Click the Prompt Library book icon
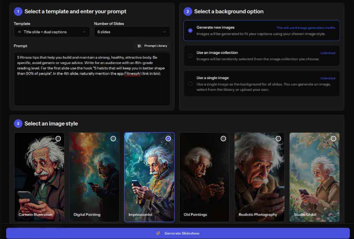 click(139, 46)
